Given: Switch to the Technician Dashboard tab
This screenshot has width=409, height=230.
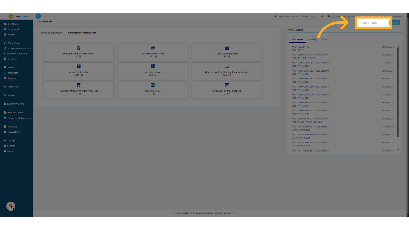Looking at the screenshot, I should 51,33.
